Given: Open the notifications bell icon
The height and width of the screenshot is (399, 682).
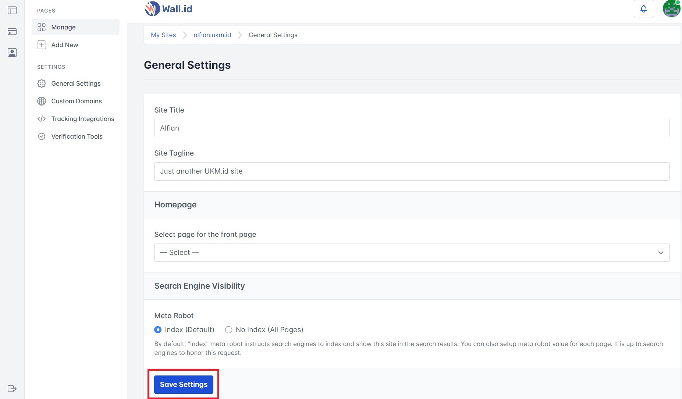Looking at the screenshot, I should pyautogui.click(x=644, y=8).
